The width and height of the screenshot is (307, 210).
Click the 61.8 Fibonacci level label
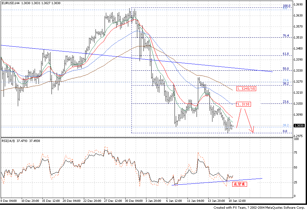(x=286, y=54)
